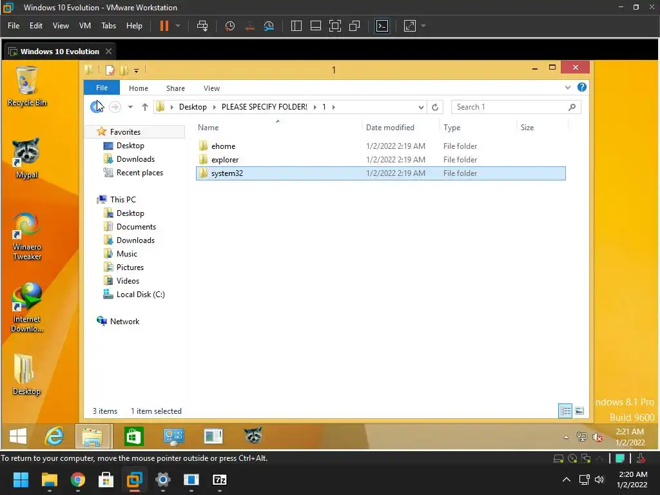Screen dimensions: 660x495
Task: Open Documents under This PC
Action: click(x=136, y=226)
